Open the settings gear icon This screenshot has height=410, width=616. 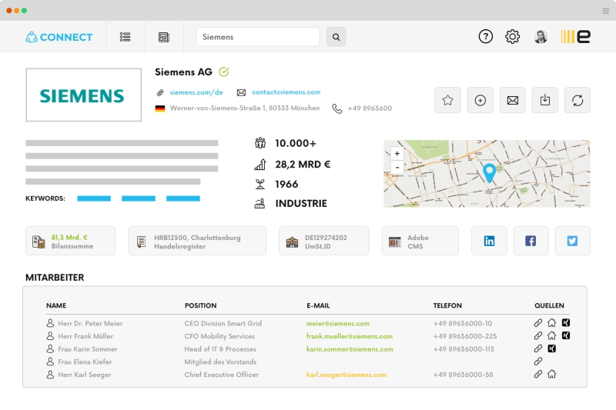point(512,36)
